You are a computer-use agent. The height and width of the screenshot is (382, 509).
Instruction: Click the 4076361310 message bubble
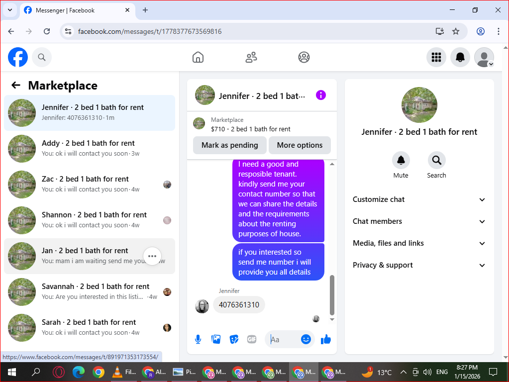click(239, 305)
